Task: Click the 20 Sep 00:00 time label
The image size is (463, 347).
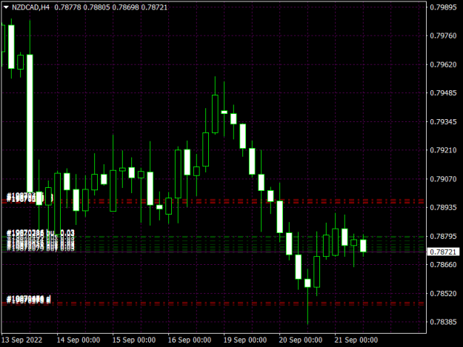Action: (300, 340)
